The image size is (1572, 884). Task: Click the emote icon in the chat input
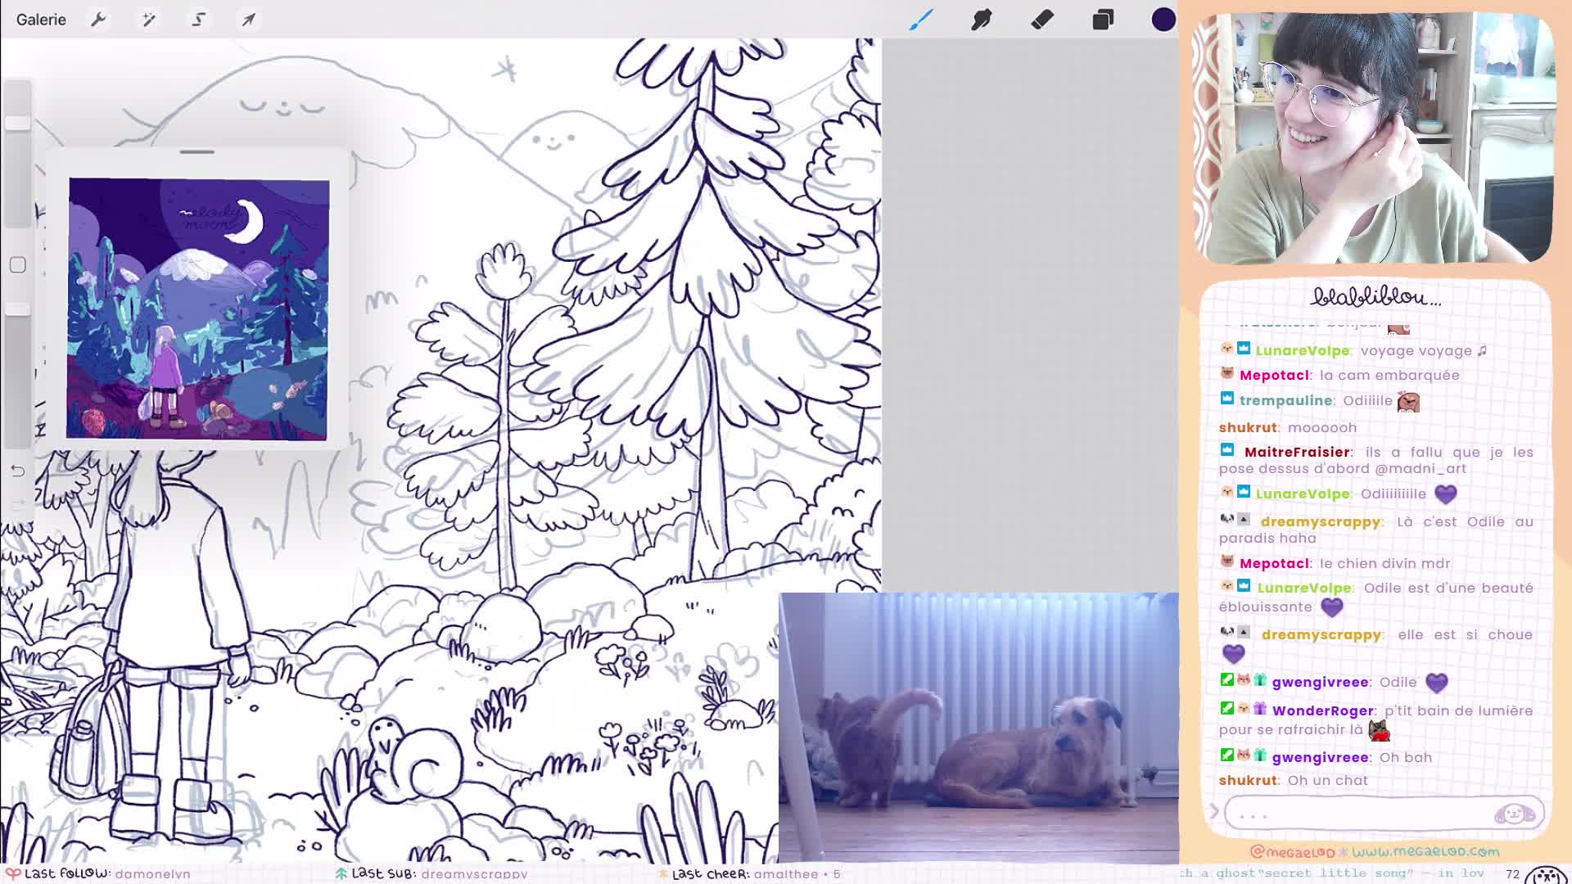click(x=1514, y=814)
